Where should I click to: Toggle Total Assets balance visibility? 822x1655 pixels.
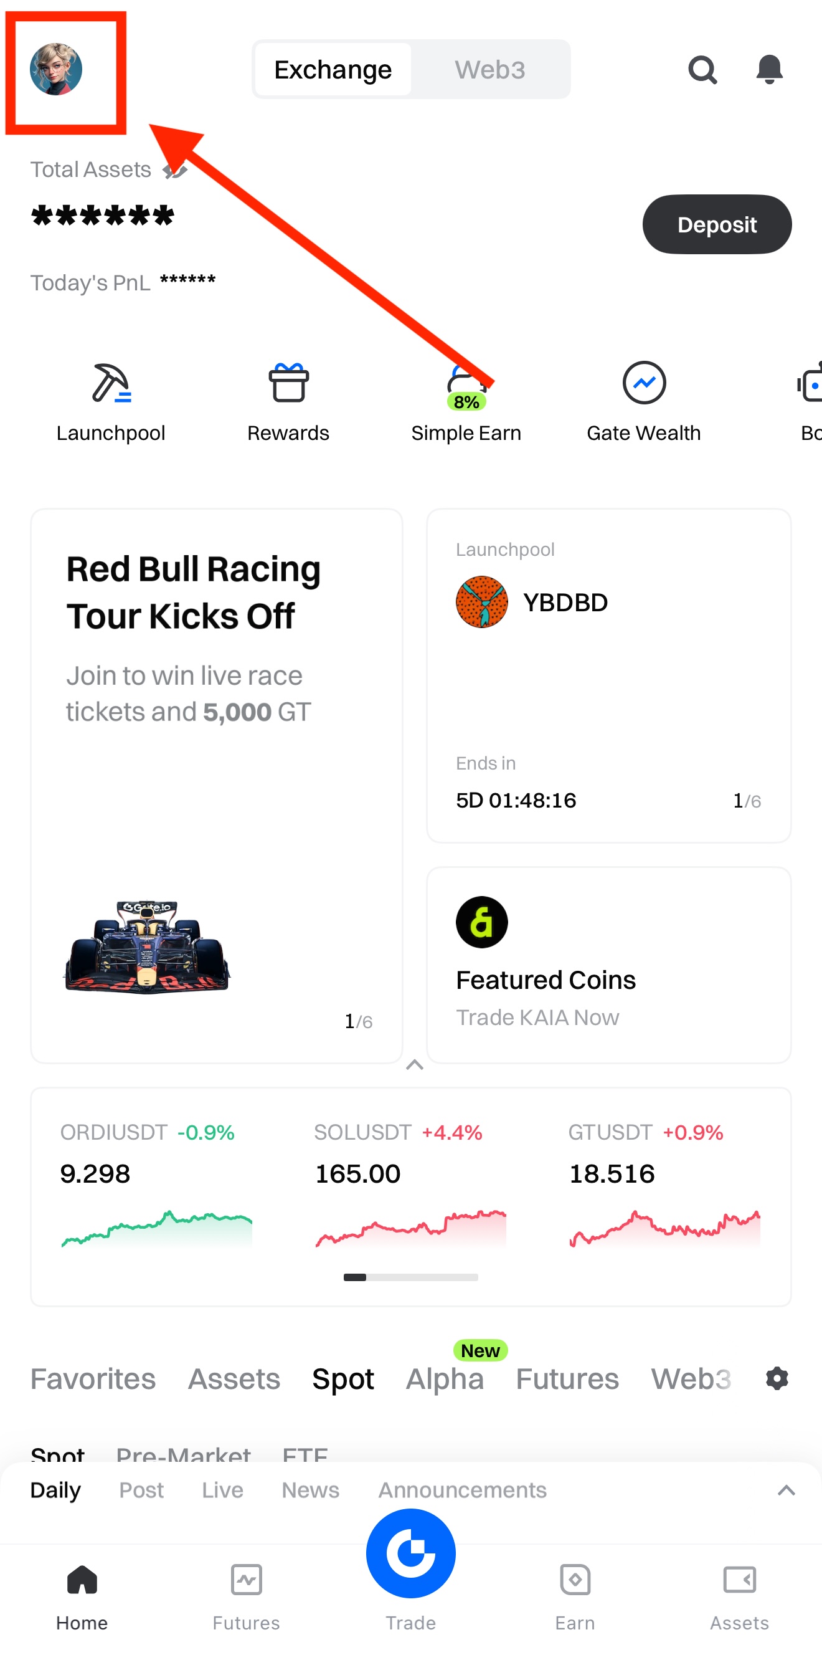point(174,170)
